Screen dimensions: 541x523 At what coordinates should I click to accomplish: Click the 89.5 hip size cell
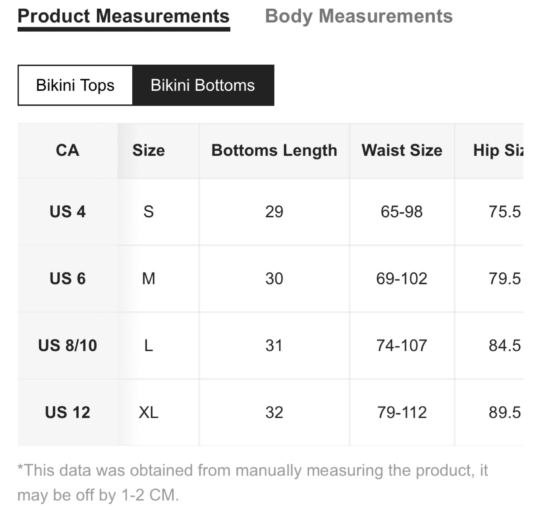(x=489, y=412)
